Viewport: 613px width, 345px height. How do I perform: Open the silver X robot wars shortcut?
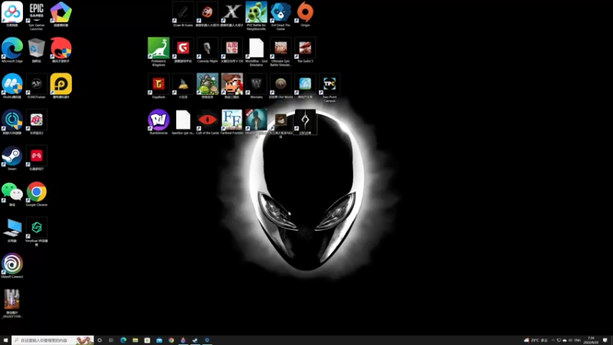tap(232, 14)
